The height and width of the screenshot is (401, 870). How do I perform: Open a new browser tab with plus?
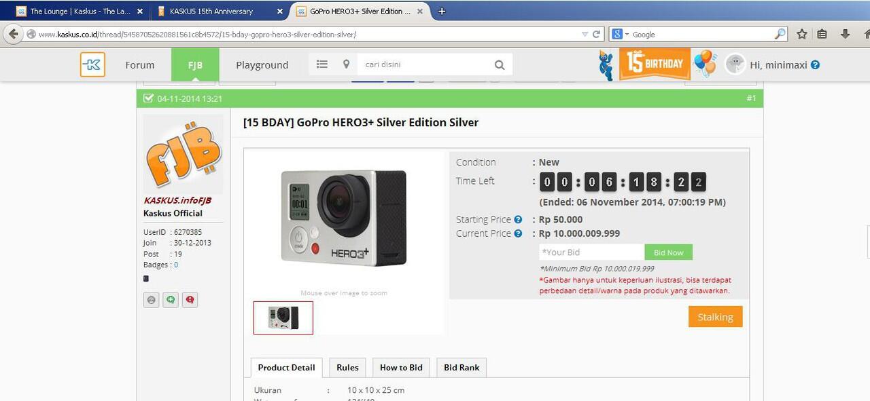[442, 11]
